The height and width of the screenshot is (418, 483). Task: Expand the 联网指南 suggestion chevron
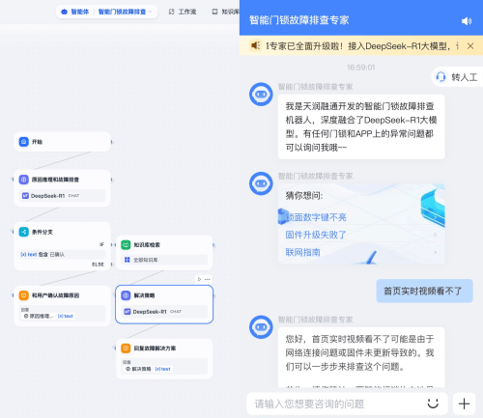[436, 252]
